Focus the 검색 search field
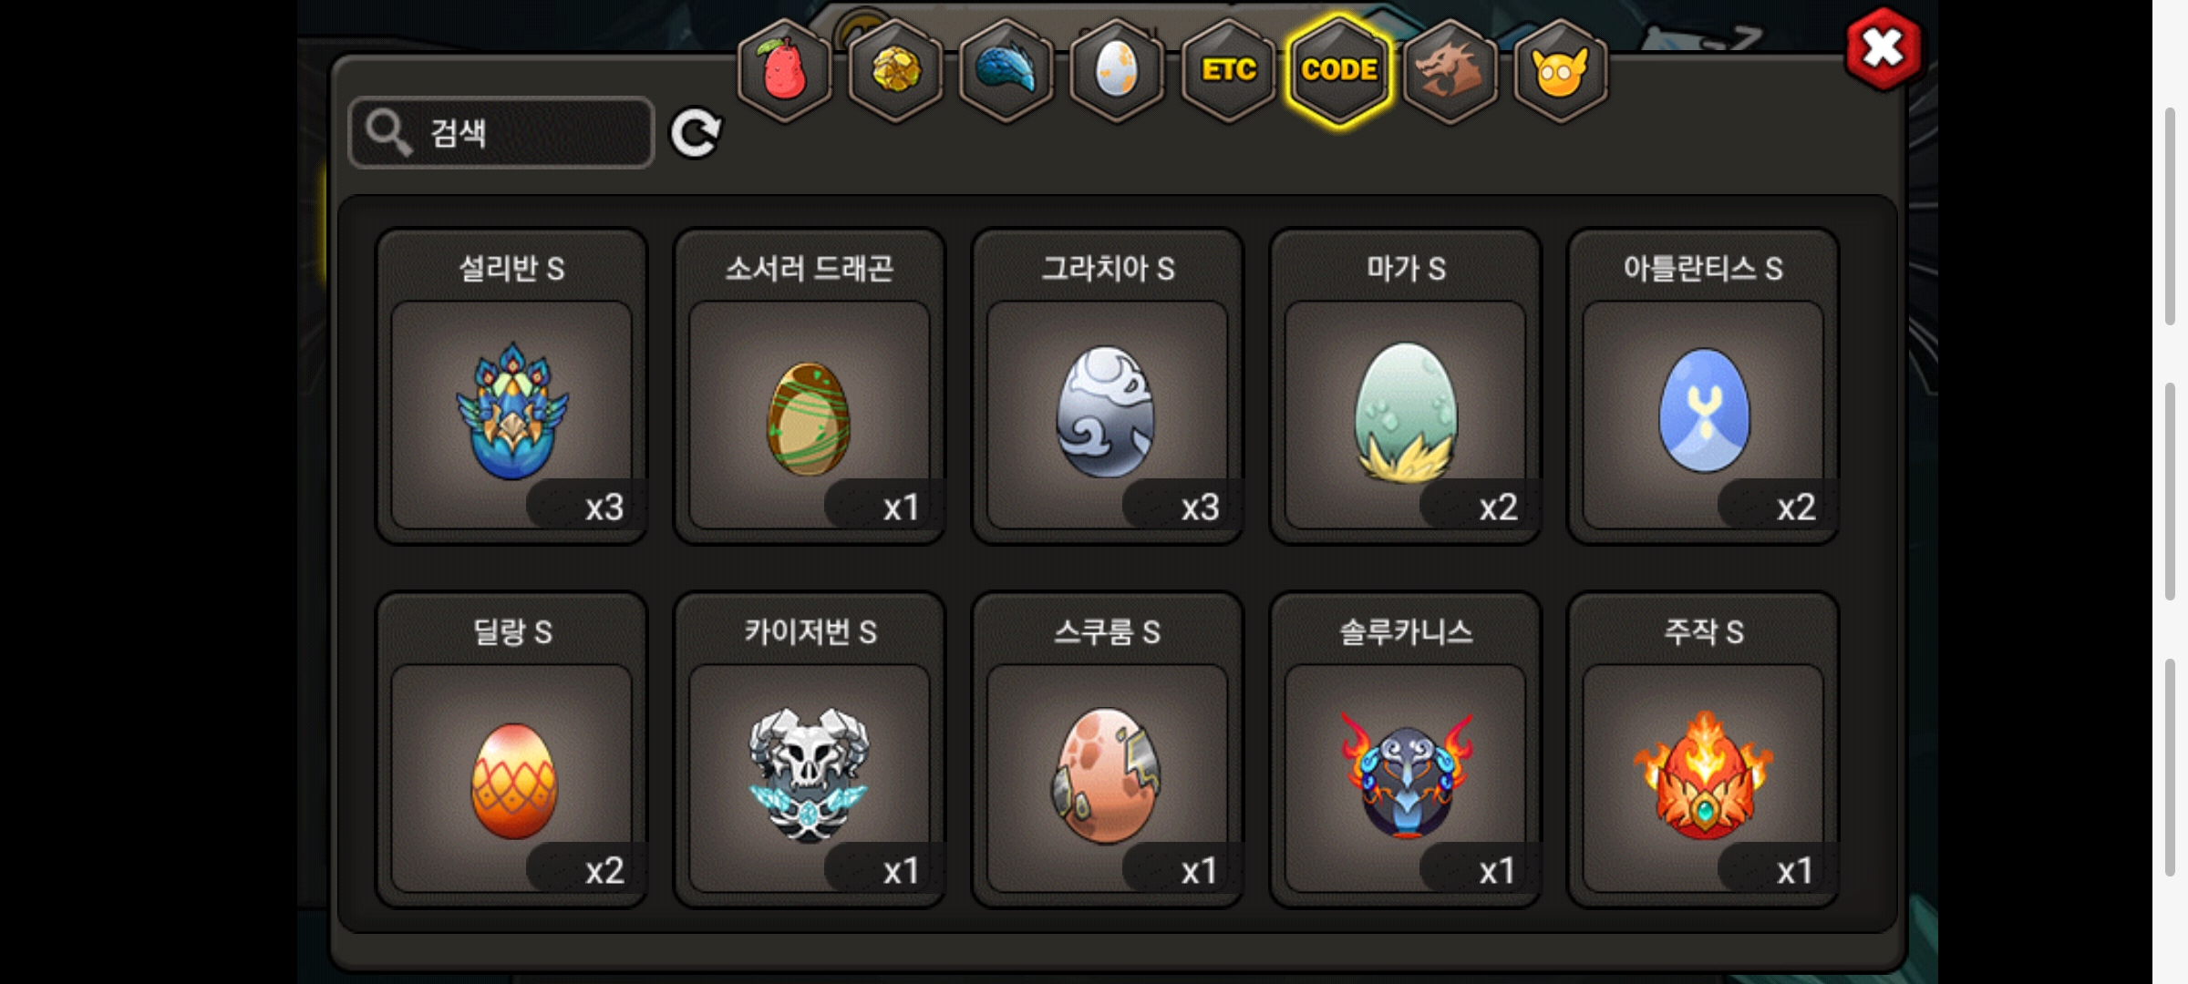This screenshot has width=2188, height=984. 501,133
